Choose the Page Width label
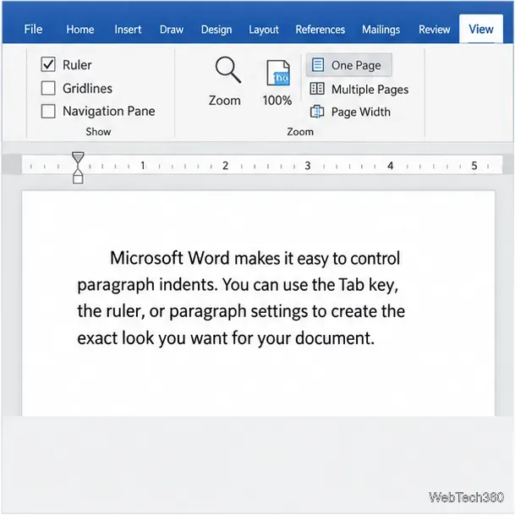 coord(361,112)
